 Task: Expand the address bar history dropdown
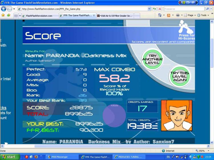pyautogui.click(x=149, y=9)
